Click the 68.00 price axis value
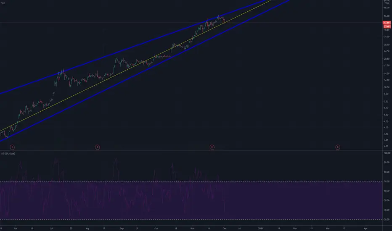This screenshot has height=231, width=392. point(387,8)
